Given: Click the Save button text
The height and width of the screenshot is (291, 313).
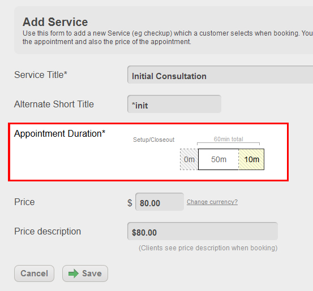Looking at the screenshot, I should [x=92, y=273].
